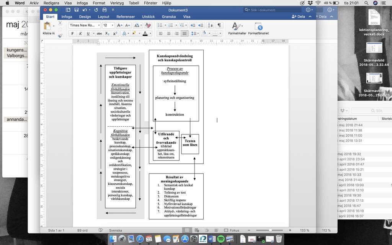Switch to the Referenser tab

click(x=126, y=17)
